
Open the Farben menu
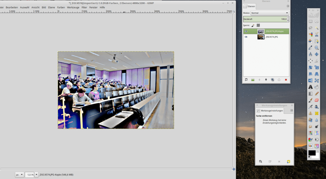tap(61, 7)
